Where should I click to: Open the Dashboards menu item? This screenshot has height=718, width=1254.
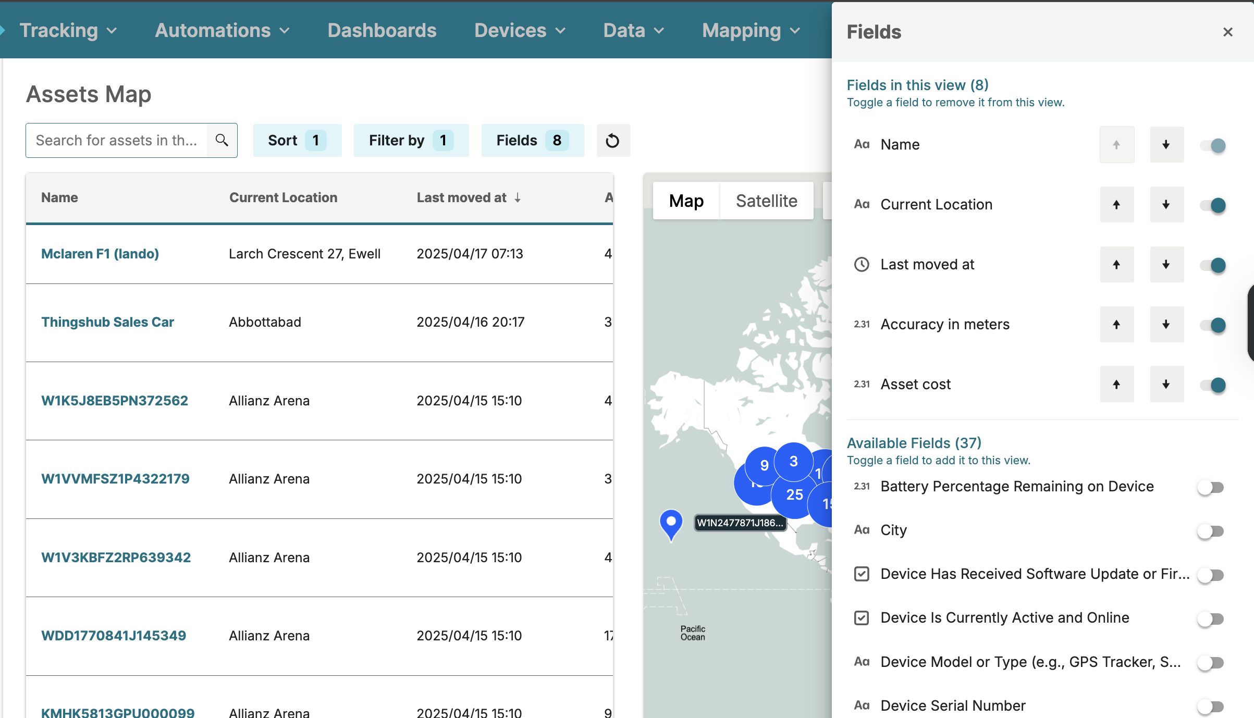point(382,31)
